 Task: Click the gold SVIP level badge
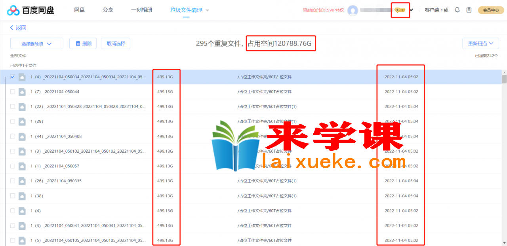tap(400, 10)
